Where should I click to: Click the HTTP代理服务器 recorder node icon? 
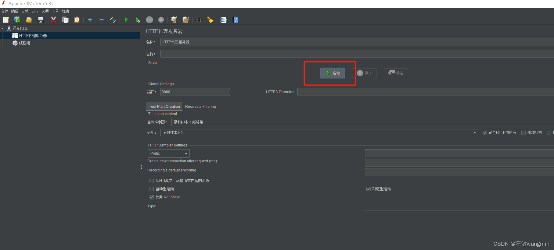[x=15, y=36]
